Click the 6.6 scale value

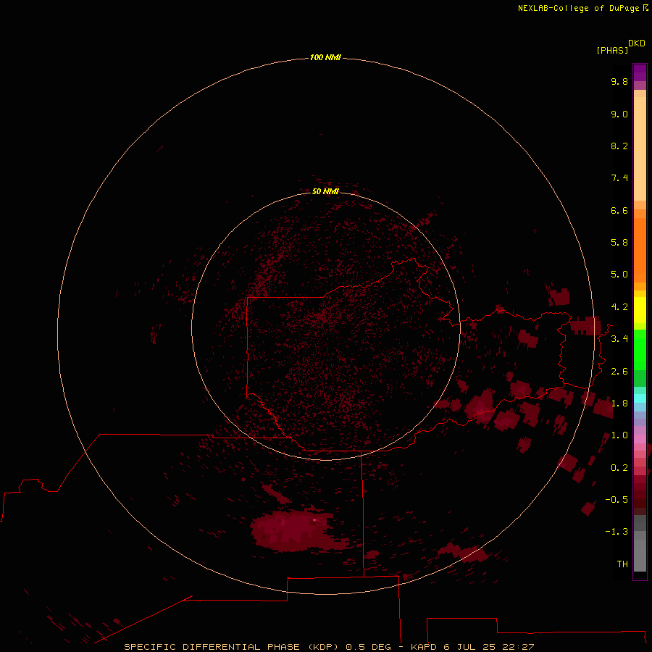click(x=619, y=210)
